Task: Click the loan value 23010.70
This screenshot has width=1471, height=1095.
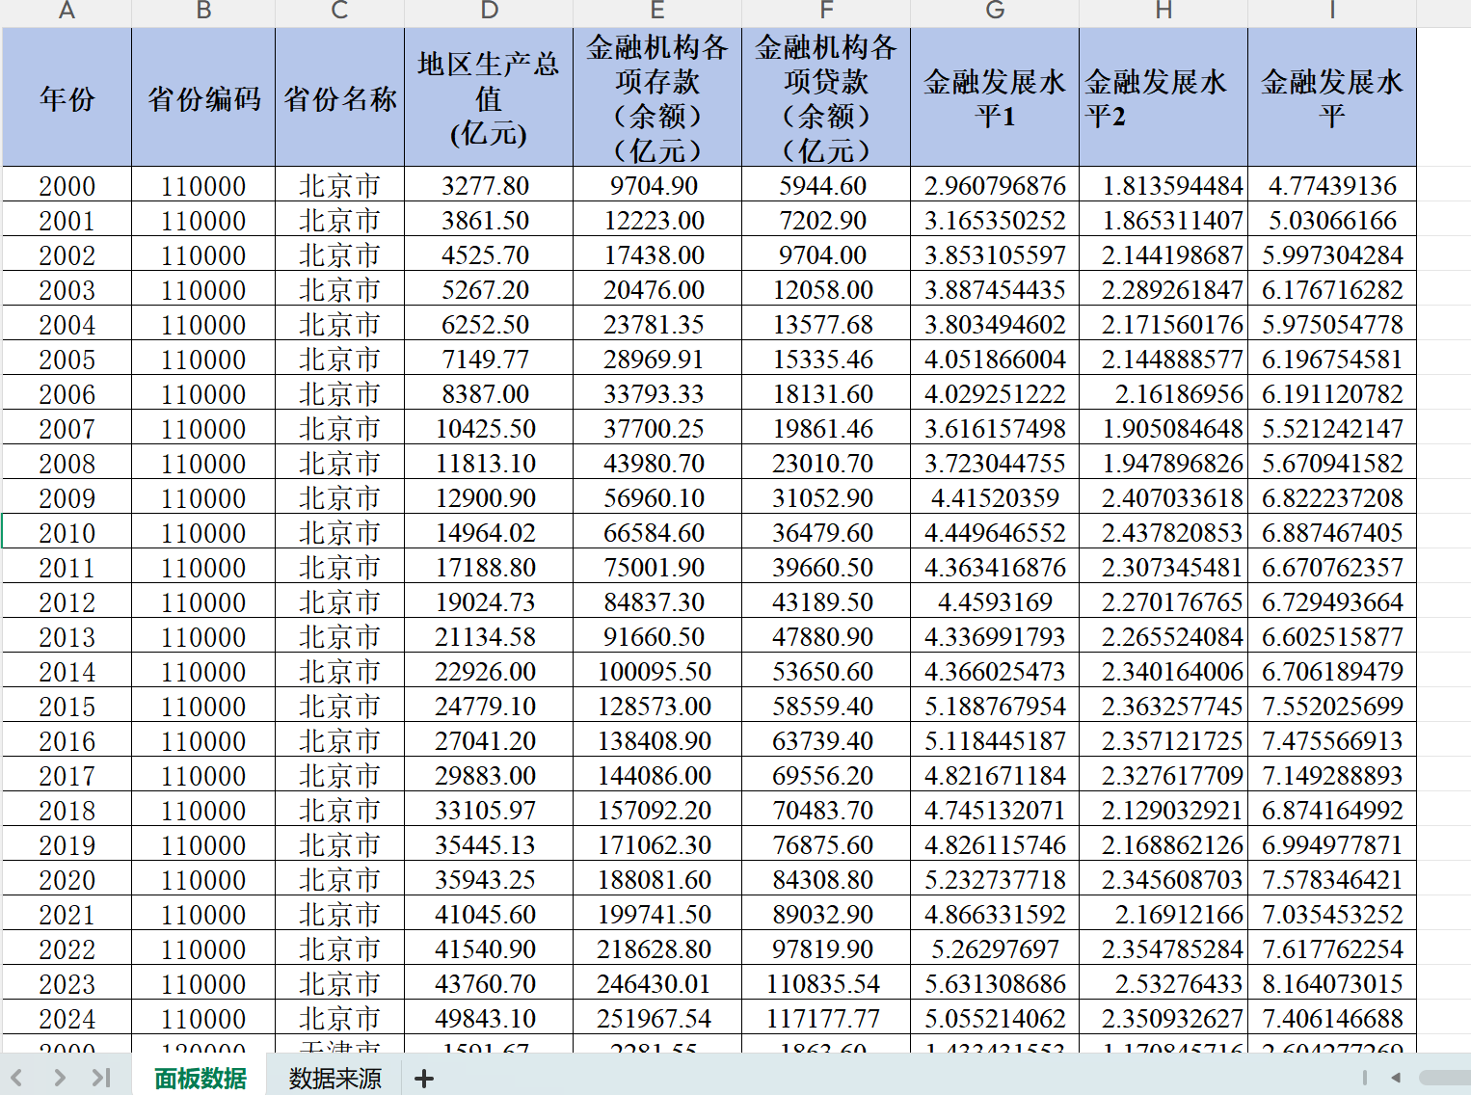Action: pos(826,463)
